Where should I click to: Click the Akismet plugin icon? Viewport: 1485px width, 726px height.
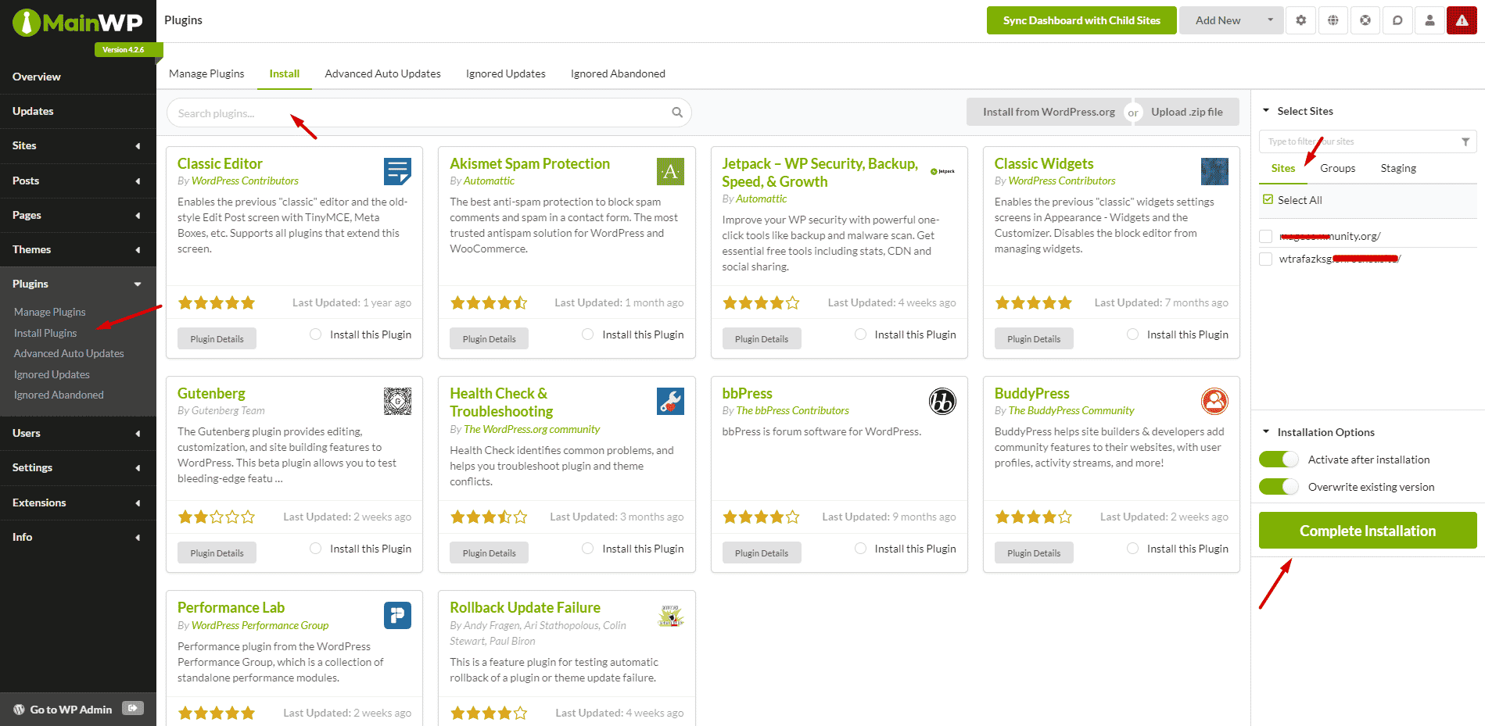pyautogui.click(x=670, y=171)
